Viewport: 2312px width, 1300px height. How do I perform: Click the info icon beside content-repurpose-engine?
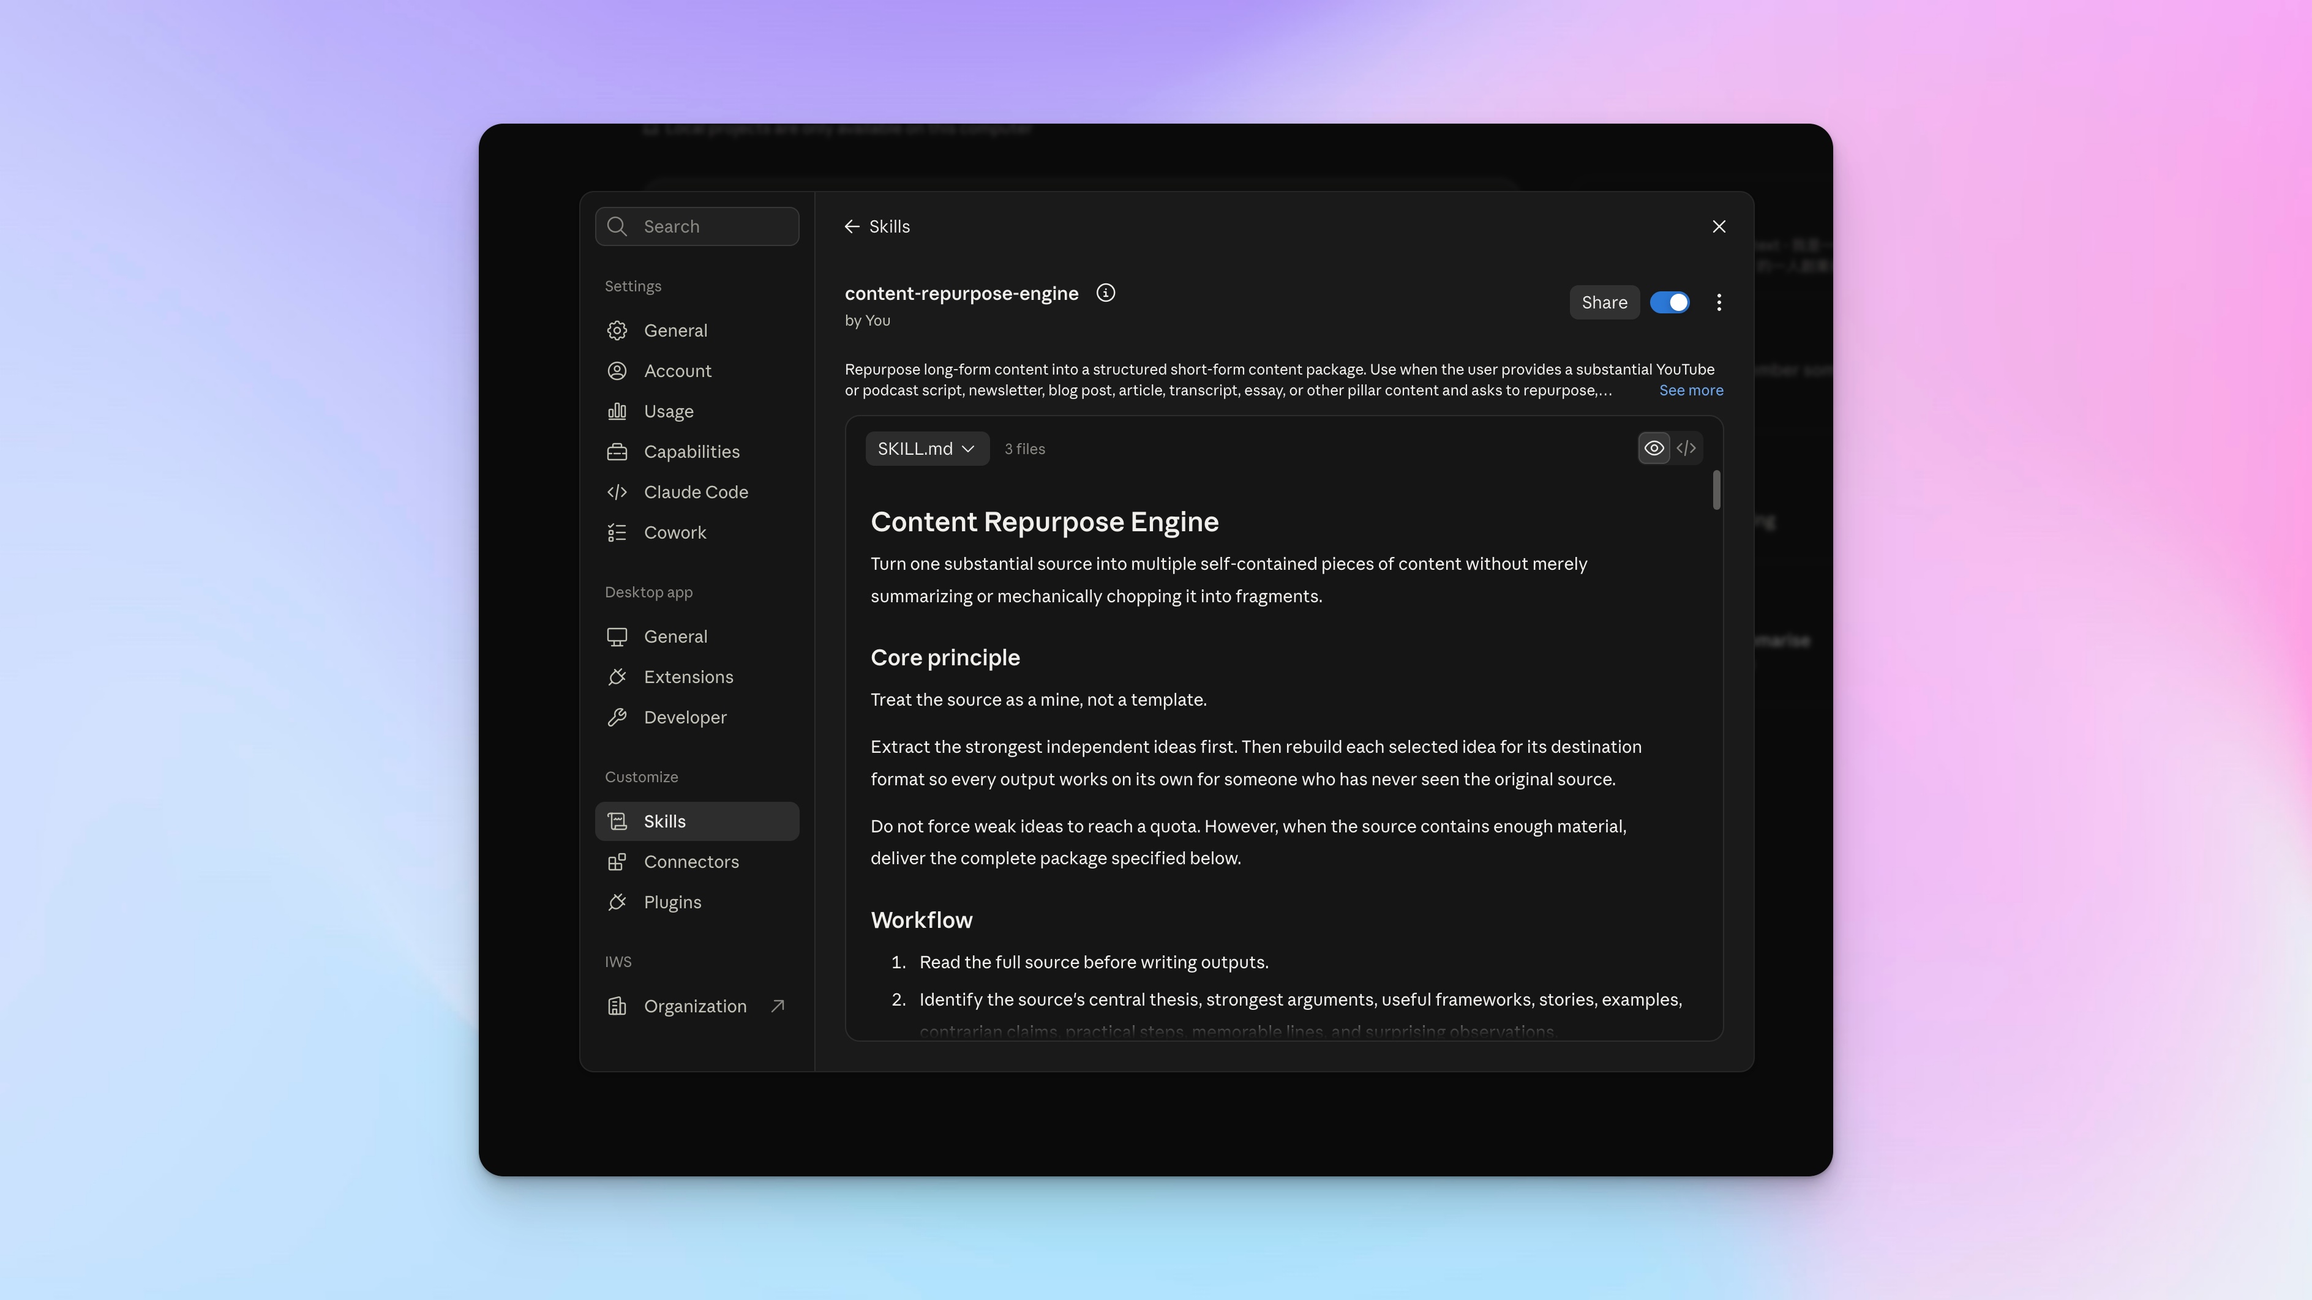[x=1106, y=293]
